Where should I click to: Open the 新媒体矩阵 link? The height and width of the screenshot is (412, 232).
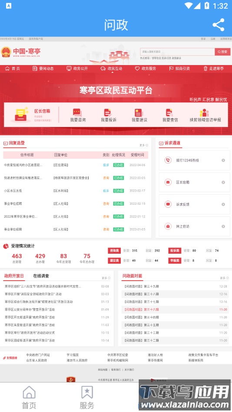(196, 360)
